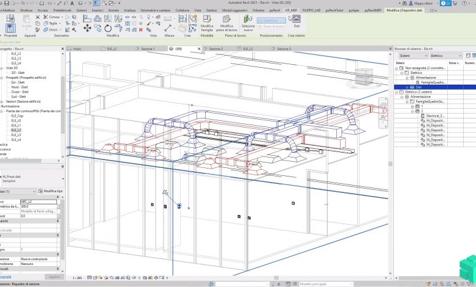Click the Seleziona nuovo host icon
Screen dimensions: 476x287
pyautogui.click(x=248, y=19)
